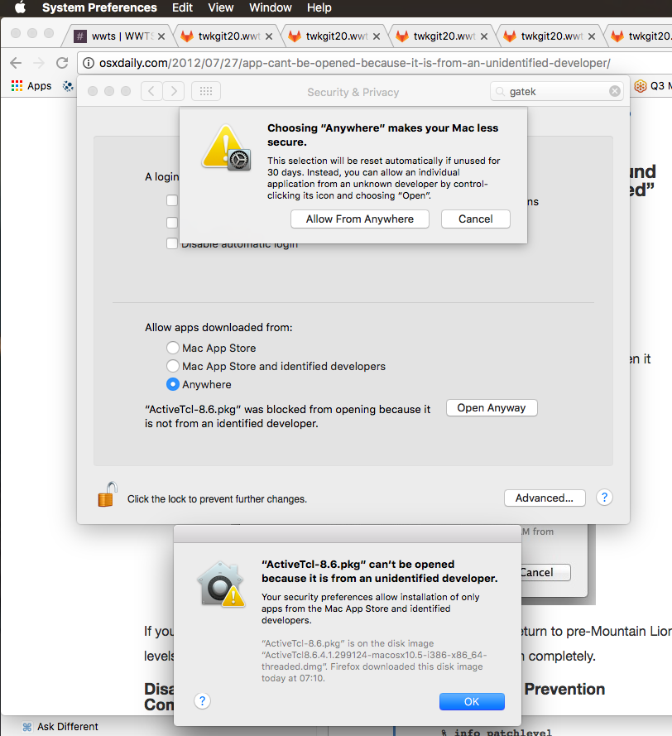Reload the osxdaily page
Image resolution: width=672 pixels, height=736 pixels.
point(62,63)
